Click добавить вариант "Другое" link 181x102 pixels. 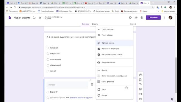(x=81, y=98)
